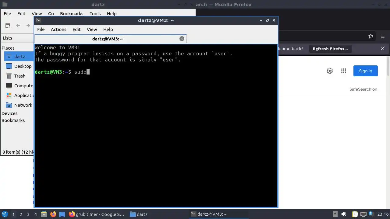Viewport: 390px width, 219px height.
Task: Open the Lists side pane dropdown
Action: tap(17, 38)
